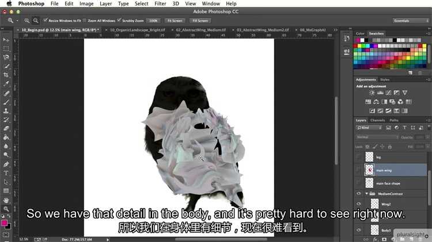Screen dimensions: 432x242
Task: Select the Zoom tool in the toolbox
Action: coord(6,209)
